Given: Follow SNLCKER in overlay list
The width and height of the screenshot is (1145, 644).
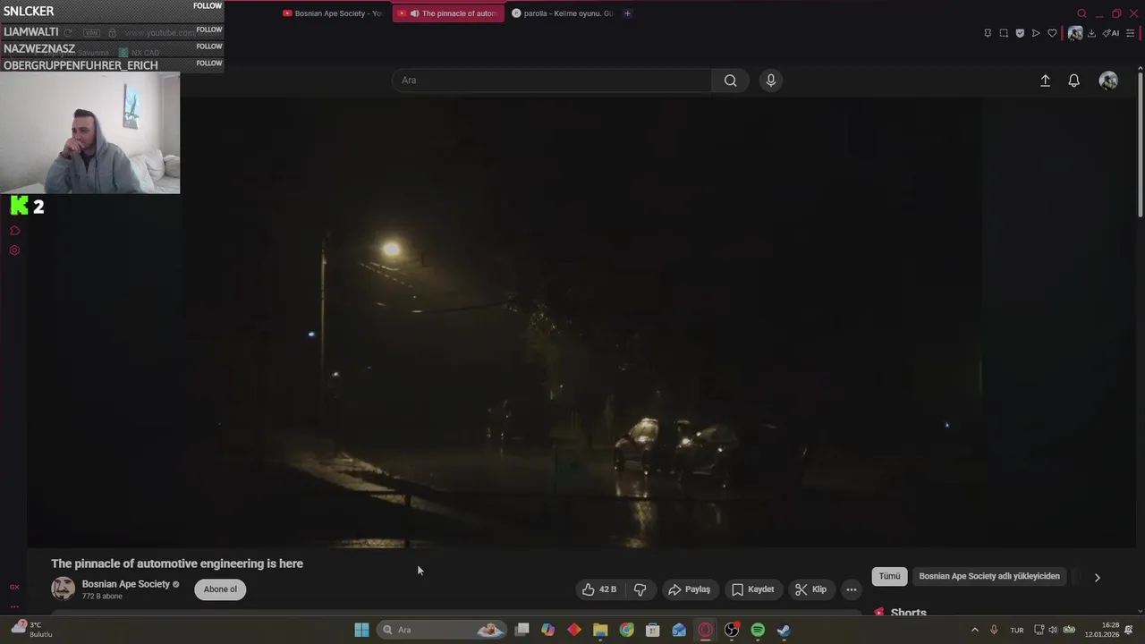Looking at the screenshot, I should click(x=208, y=6).
